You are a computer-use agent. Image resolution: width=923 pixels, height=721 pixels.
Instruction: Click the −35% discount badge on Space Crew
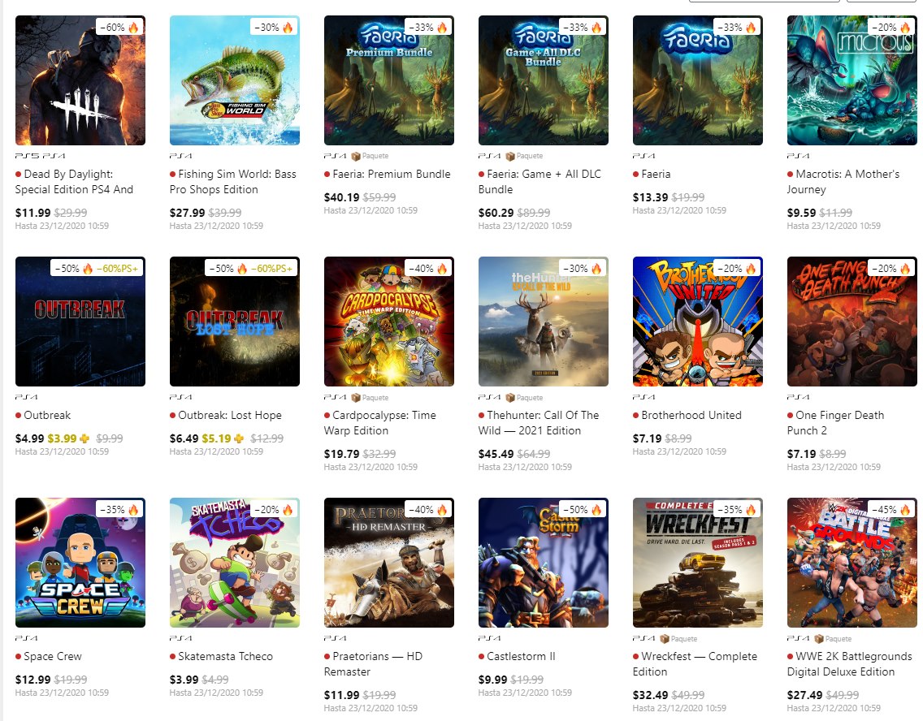pos(111,510)
